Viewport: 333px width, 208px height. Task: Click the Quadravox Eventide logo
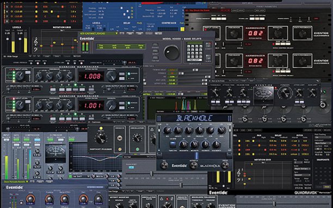[218, 193]
